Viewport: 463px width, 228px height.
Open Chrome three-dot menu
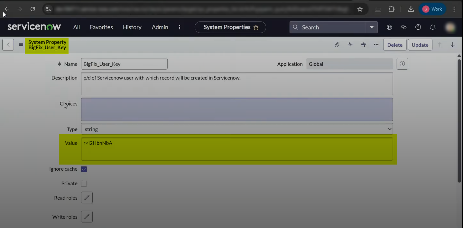pyautogui.click(x=454, y=9)
